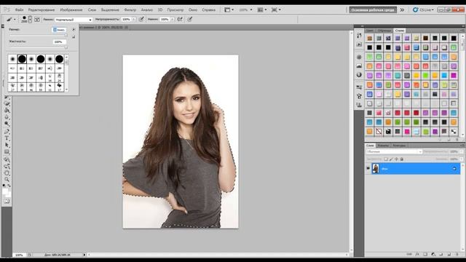
Task: Open the Редактирование menu
Action: click(x=42, y=9)
